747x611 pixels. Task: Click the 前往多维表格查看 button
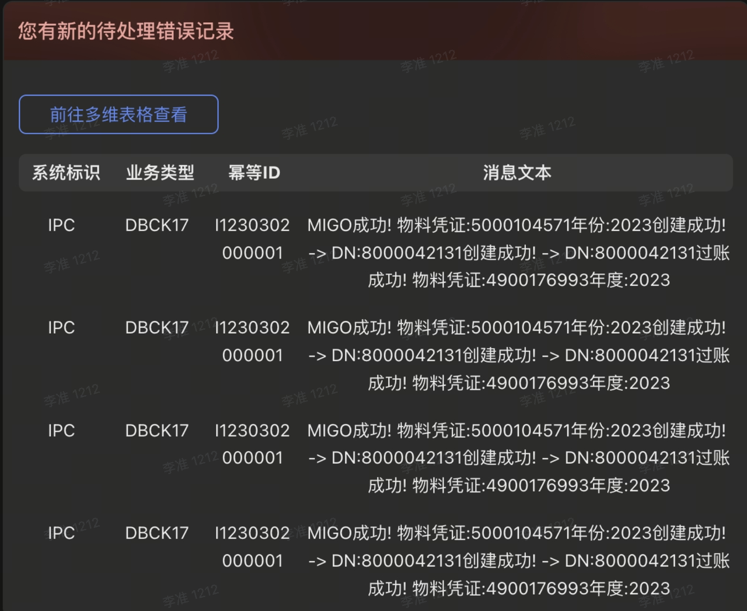[118, 114]
